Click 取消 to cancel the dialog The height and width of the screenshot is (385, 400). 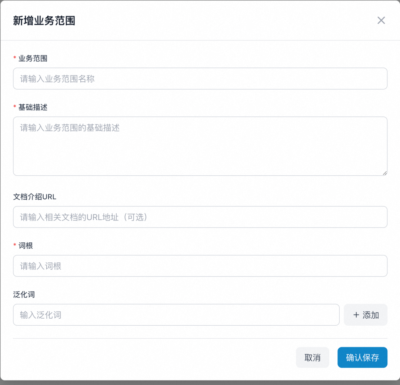[x=312, y=357]
